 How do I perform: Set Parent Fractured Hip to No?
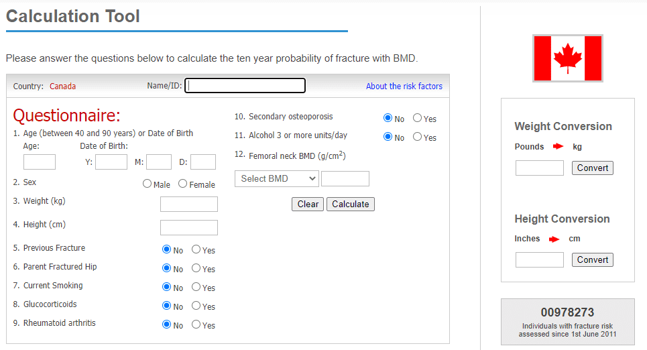167,268
